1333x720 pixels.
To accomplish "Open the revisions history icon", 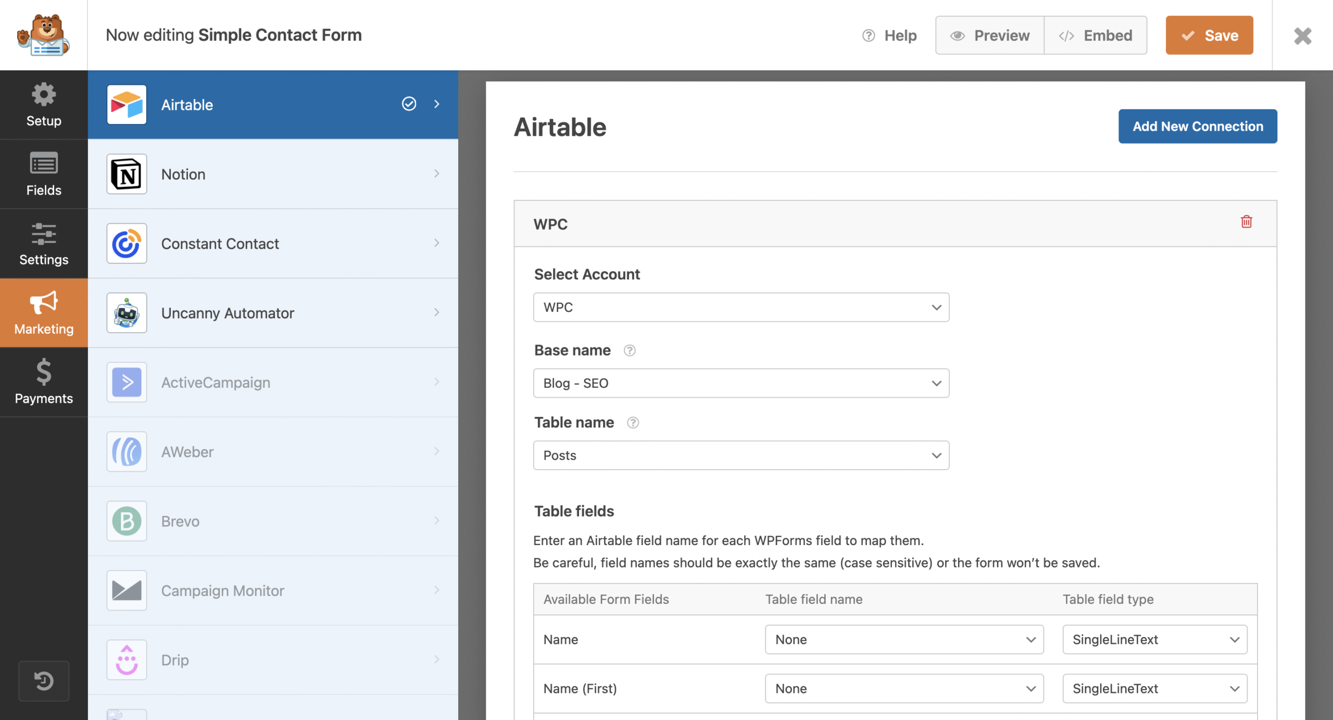I will (x=44, y=680).
